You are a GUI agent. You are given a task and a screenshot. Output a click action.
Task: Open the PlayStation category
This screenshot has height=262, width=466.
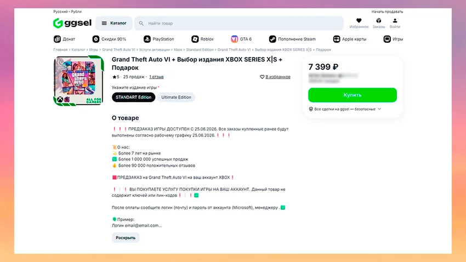coord(158,39)
